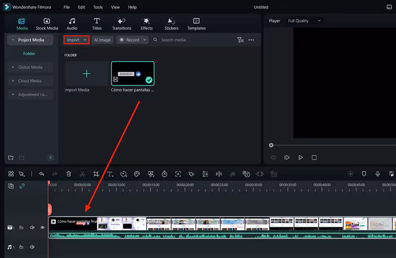The width and height of the screenshot is (396, 258).
Task: Toggle visibility eye on video track 1
Action: point(42,227)
